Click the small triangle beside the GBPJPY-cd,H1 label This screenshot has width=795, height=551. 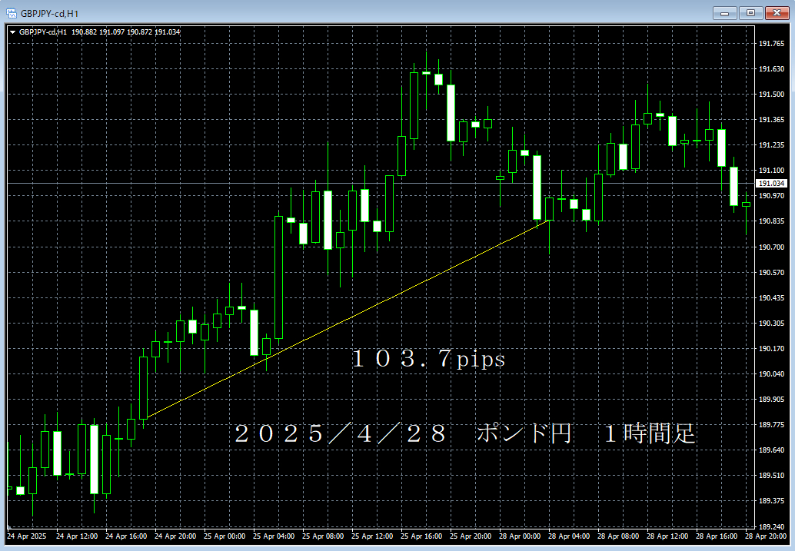(12, 32)
